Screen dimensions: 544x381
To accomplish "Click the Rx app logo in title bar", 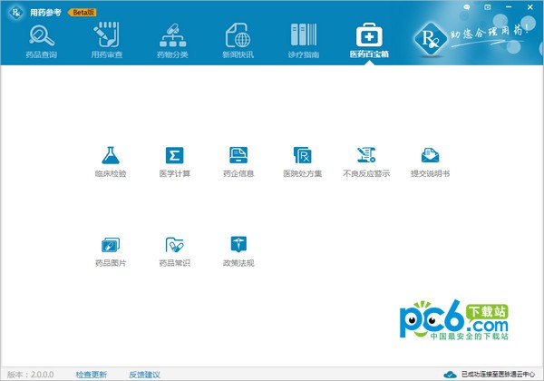I will pos(16,13).
